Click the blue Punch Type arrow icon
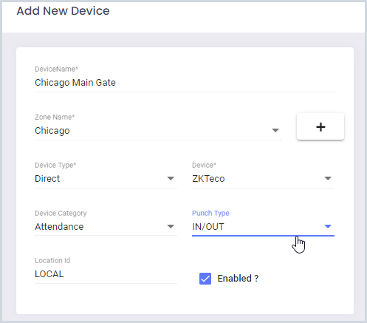 pos(328,226)
